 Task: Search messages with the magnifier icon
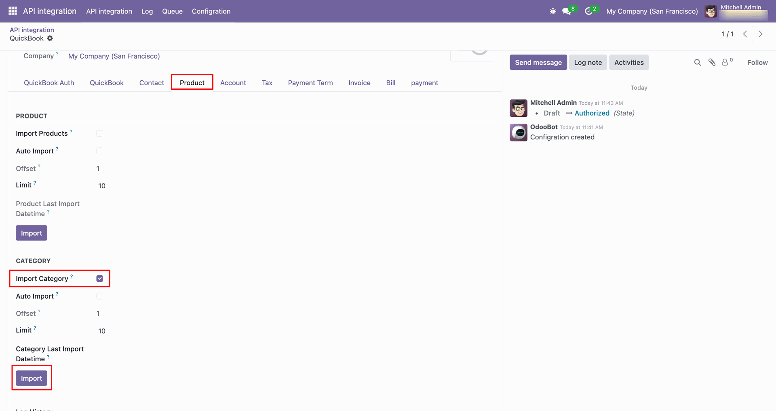pyautogui.click(x=698, y=62)
